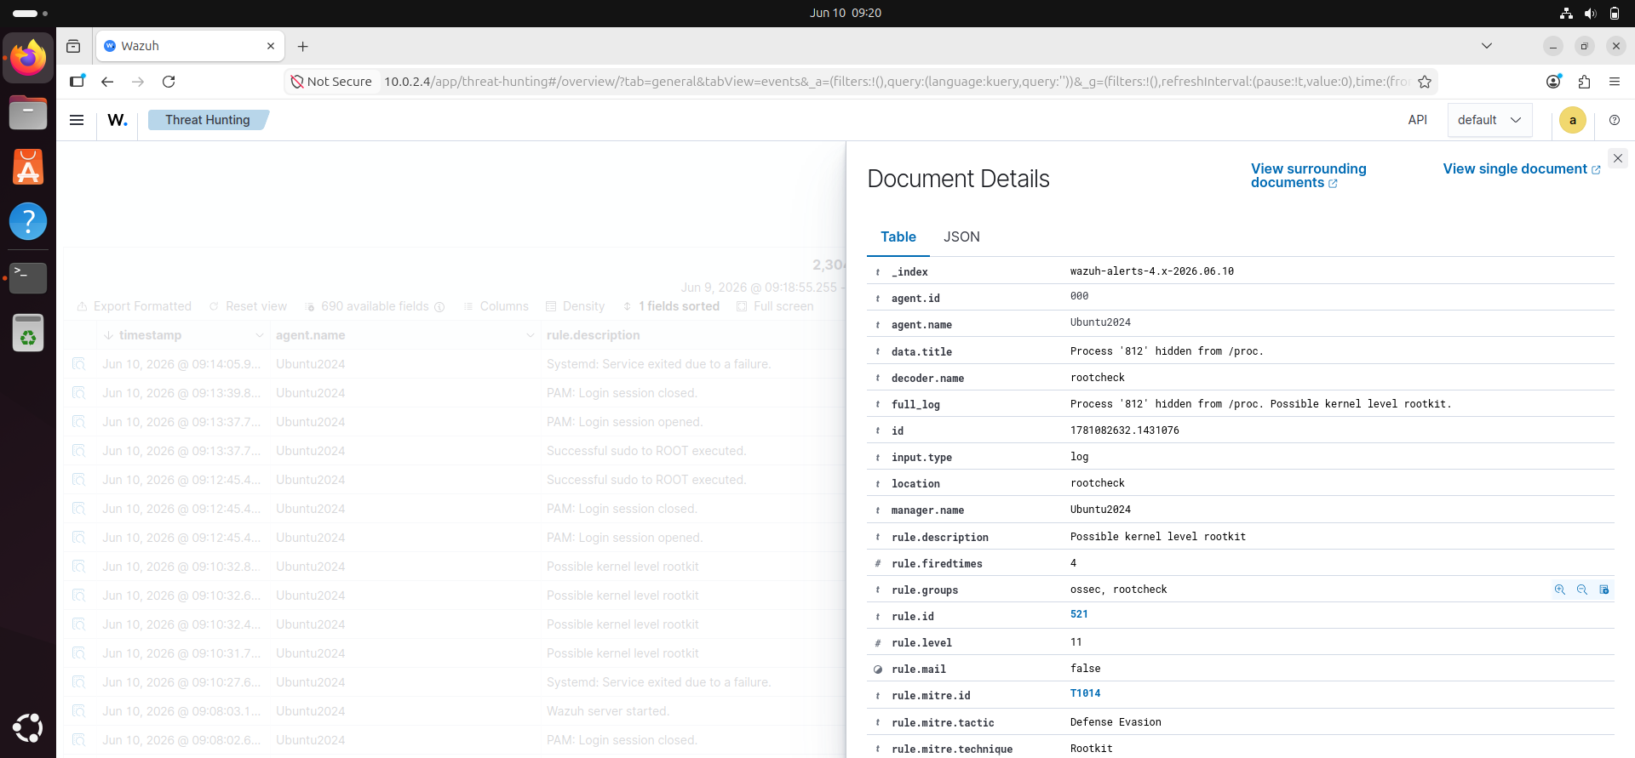Click the API button in header
Viewport: 1635px width, 758px height.
[1417, 120]
